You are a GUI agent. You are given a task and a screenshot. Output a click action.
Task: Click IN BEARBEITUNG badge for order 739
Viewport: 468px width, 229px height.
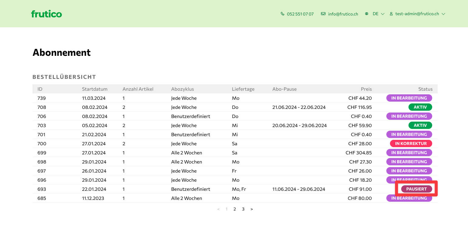[409, 98]
